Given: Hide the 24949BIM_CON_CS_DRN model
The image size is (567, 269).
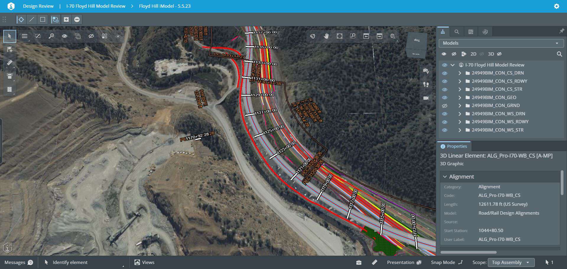Looking at the screenshot, I should coord(444,73).
